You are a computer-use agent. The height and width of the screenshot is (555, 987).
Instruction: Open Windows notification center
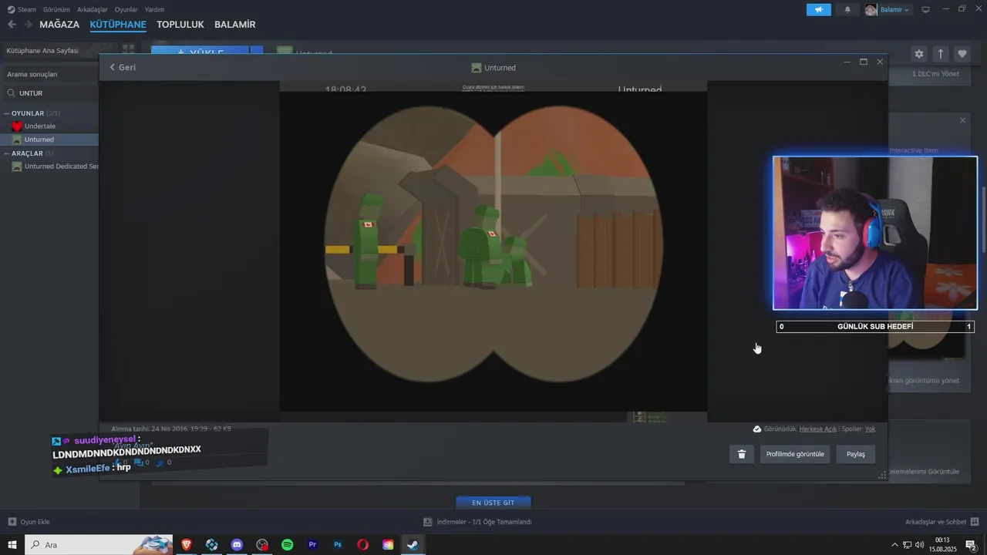pyautogui.click(x=971, y=545)
